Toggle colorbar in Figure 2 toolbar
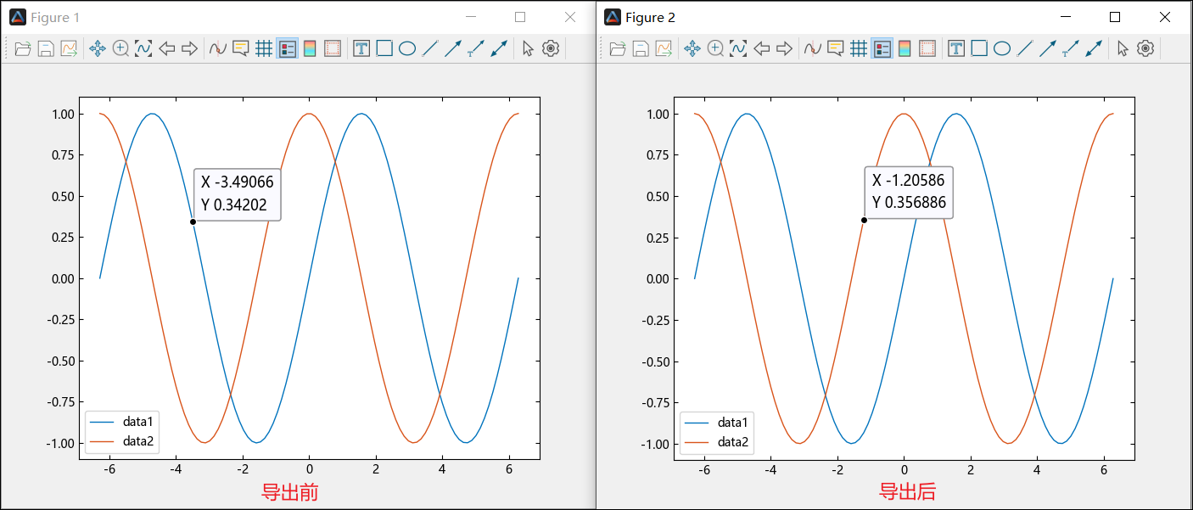Viewport: 1193px width, 510px height. pos(905,48)
